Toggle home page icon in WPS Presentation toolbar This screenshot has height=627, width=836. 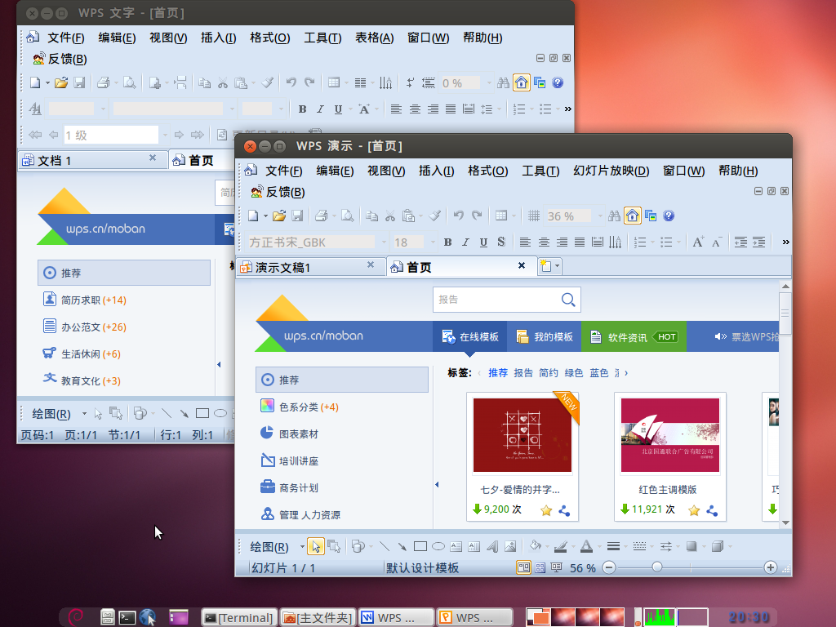pos(633,216)
